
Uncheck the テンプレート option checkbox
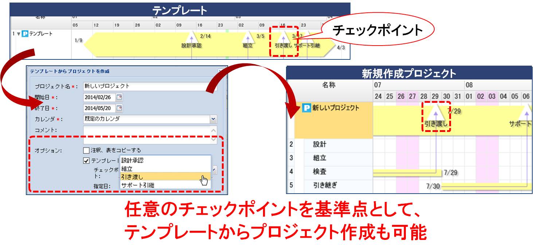pyautogui.click(x=86, y=161)
